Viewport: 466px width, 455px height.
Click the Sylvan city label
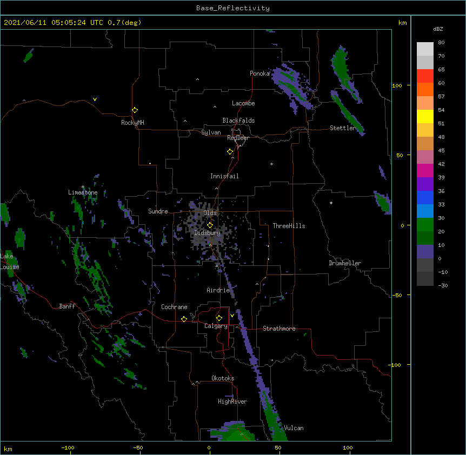click(211, 132)
